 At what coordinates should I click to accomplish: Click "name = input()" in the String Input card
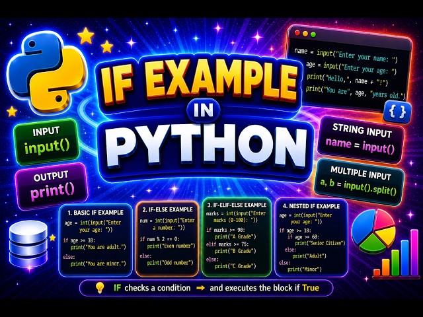(x=360, y=145)
